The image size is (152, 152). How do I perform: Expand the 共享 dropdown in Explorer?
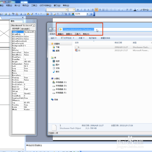pyautogui.click(x=81, y=38)
